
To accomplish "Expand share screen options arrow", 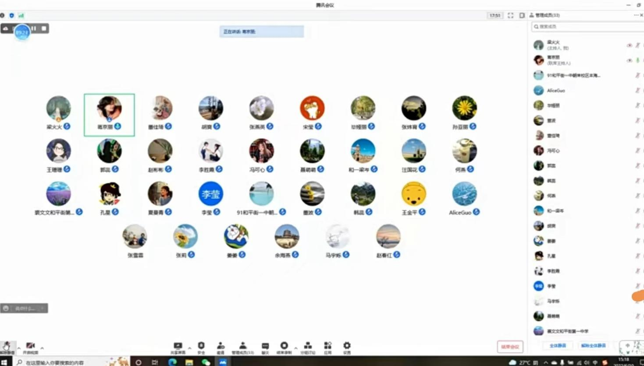I will tap(189, 348).
